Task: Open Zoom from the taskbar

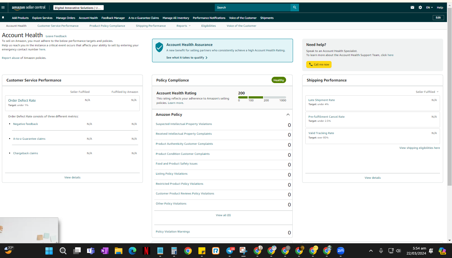Action: pyautogui.click(x=341, y=251)
